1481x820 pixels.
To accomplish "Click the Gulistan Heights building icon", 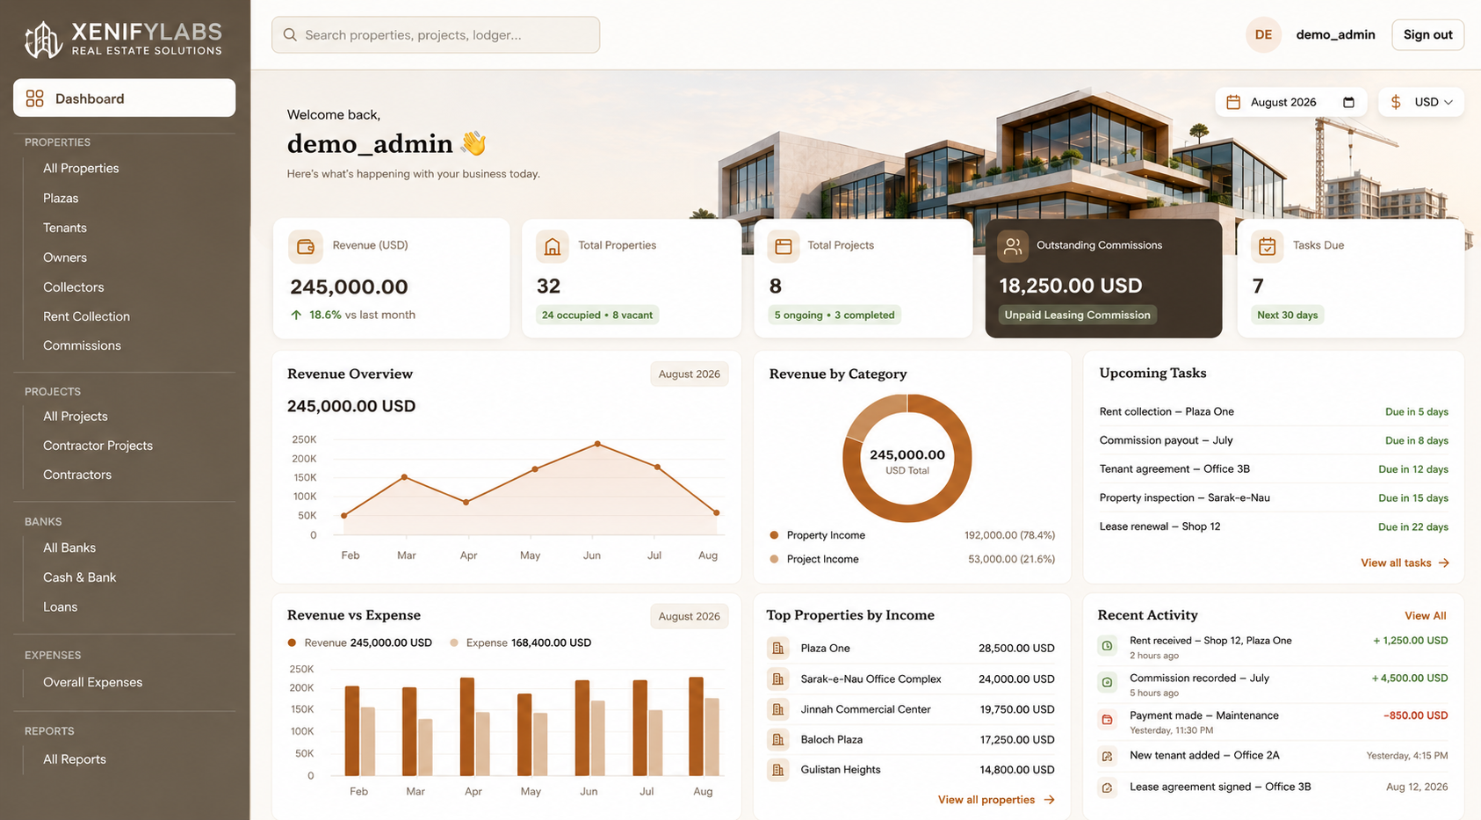I will [778, 770].
